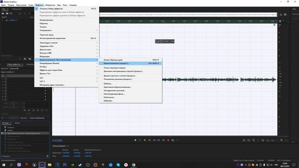Show spectral pitch display icon above waveform

click(x=285, y=14)
